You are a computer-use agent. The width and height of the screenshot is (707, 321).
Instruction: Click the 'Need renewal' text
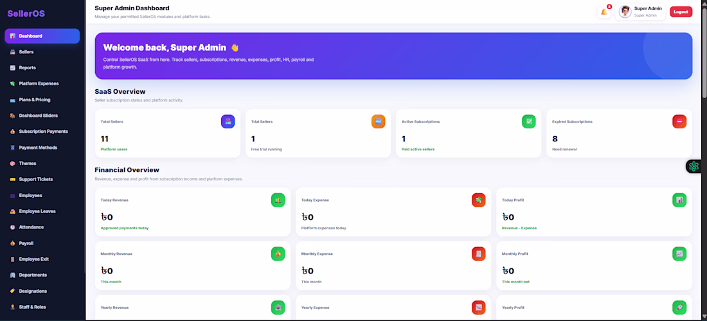pos(564,149)
